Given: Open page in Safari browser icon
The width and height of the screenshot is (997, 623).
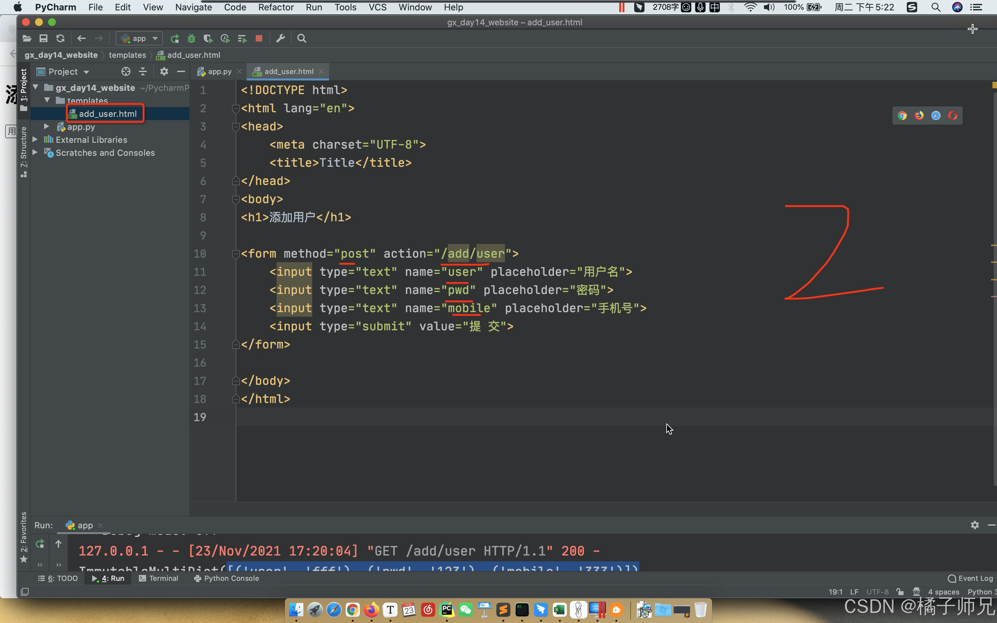Looking at the screenshot, I should tap(936, 116).
